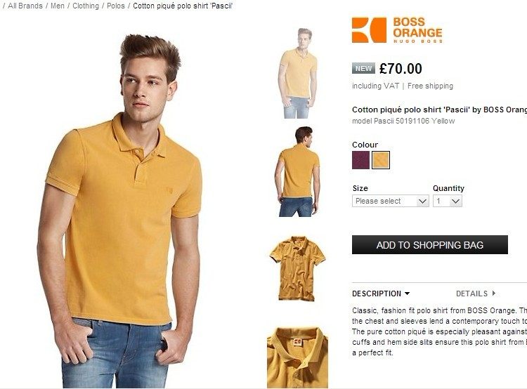Image resolution: width=527 pixels, height=389 pixels.
Task: View collar close-up thumbnail
Action: (x=297, y=357)
